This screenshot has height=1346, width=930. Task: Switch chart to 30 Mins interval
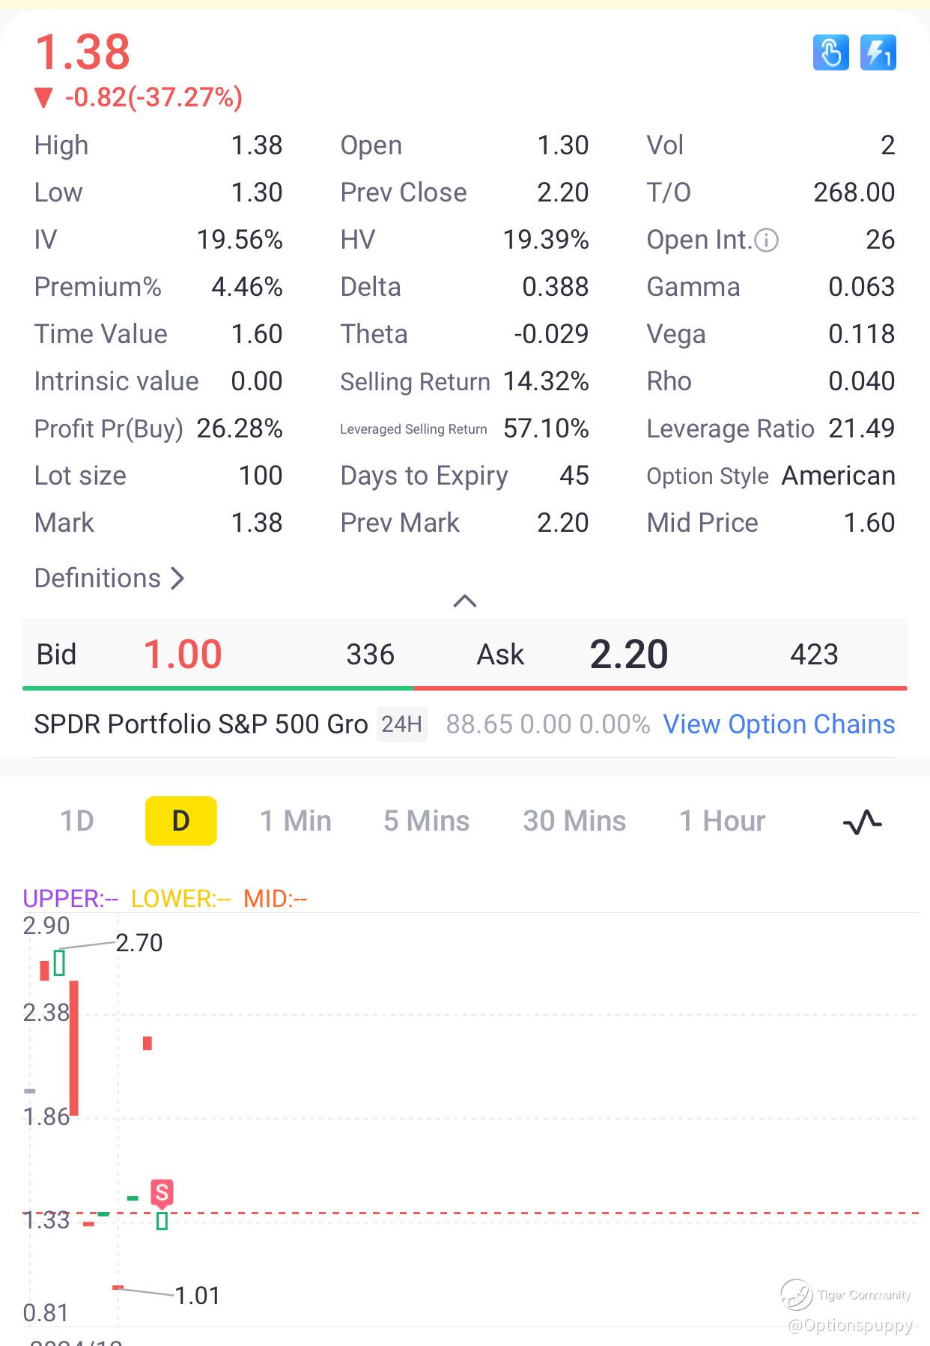tap(574, 821)
